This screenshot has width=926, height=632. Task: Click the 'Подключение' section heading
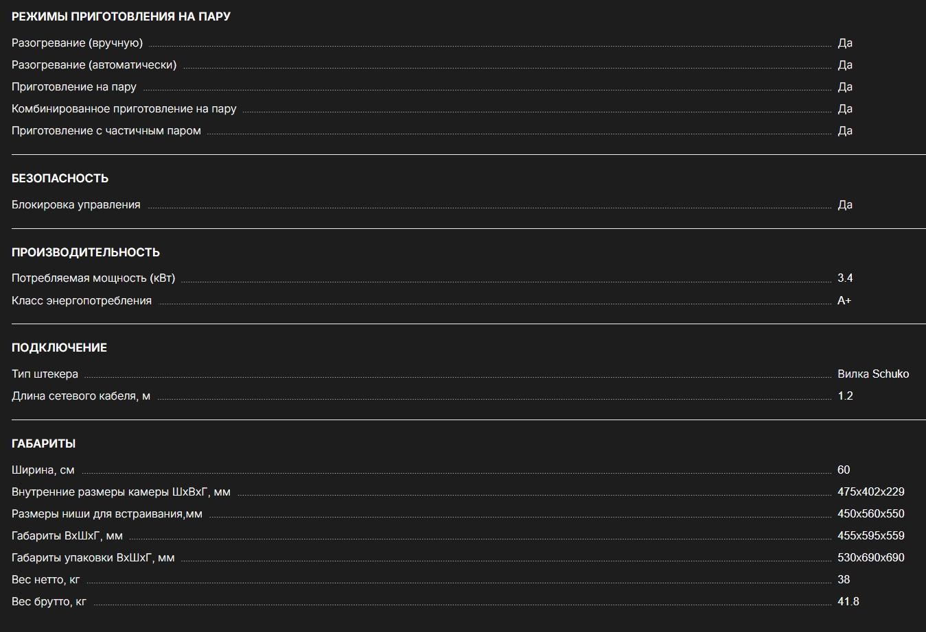point(59,348)
